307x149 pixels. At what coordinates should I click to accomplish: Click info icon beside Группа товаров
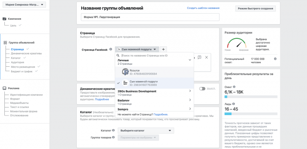[114, 137]
